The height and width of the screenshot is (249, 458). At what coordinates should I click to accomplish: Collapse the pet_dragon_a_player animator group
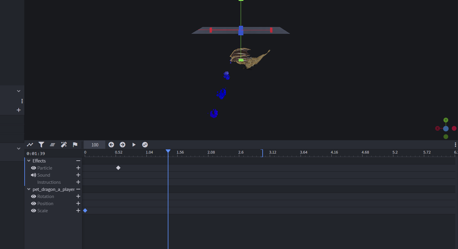(x=29, y=189)
